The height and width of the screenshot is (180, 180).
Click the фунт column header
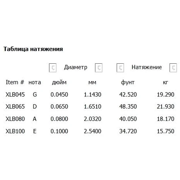click(128, 82)
